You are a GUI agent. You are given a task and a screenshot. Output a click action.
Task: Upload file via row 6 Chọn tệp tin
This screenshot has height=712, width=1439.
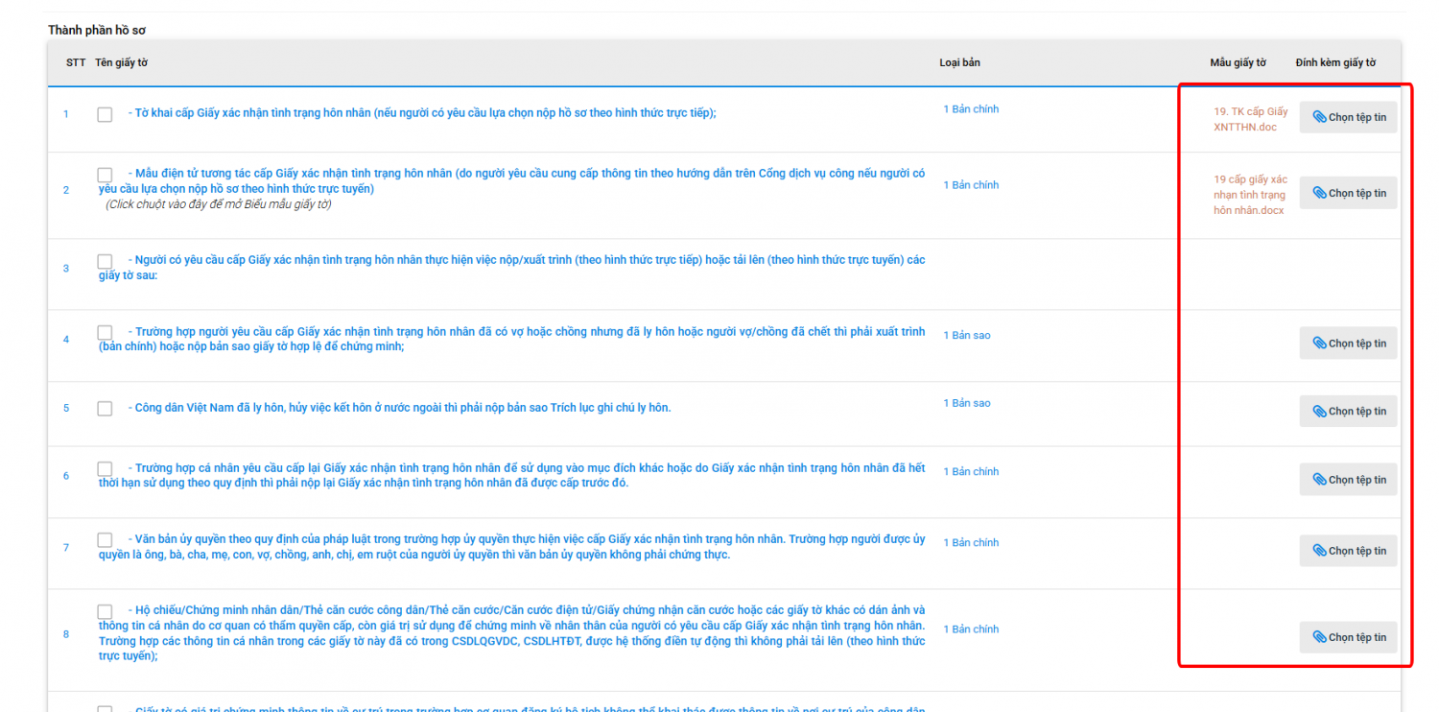1348,480
